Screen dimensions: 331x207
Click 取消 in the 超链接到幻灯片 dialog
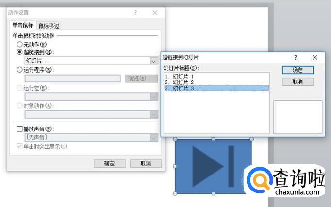click(298, 82)
